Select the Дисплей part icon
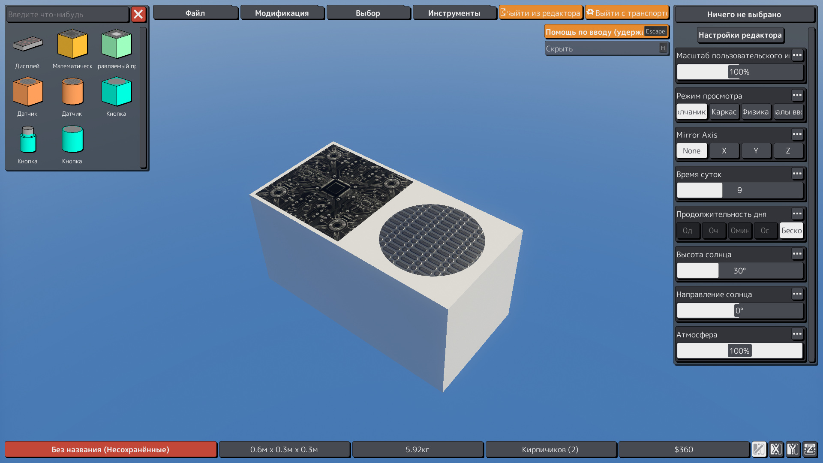 click(27, 44)
